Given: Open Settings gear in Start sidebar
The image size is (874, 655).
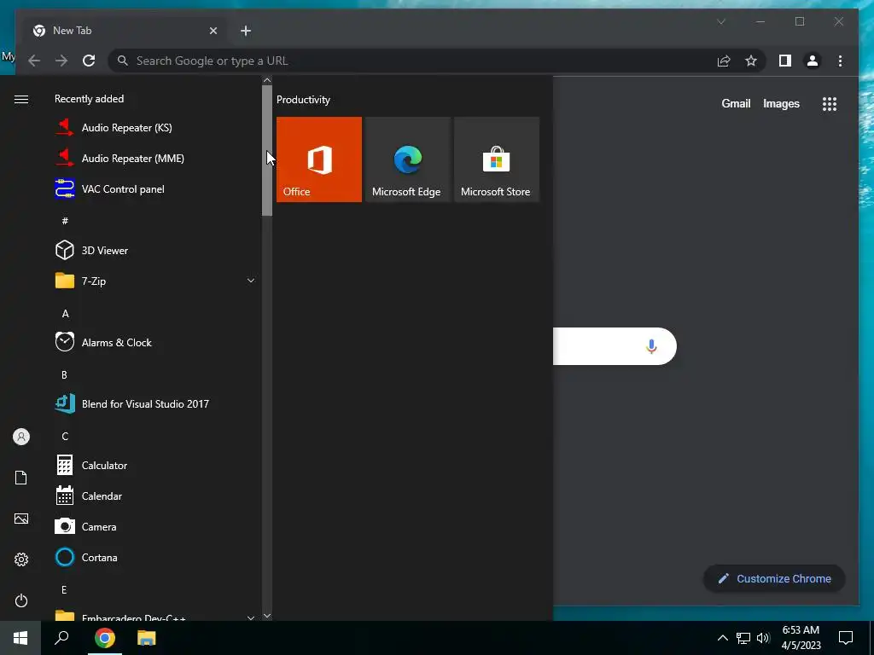Looking at the screenshot, I should click(21, 559).
